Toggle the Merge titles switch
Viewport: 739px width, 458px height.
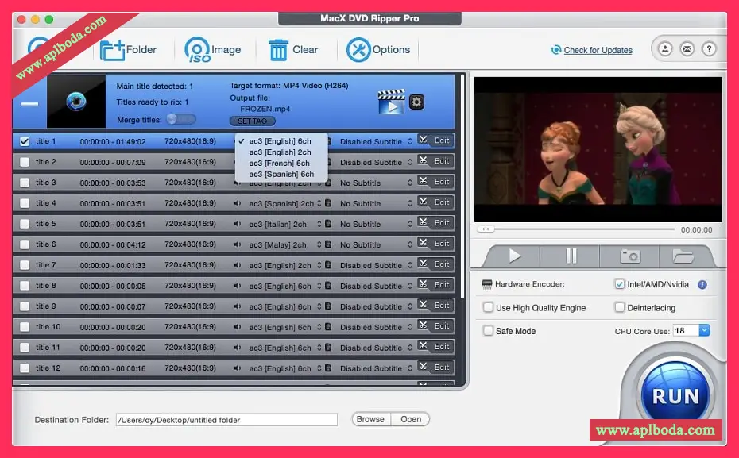(x=180, y=119)
